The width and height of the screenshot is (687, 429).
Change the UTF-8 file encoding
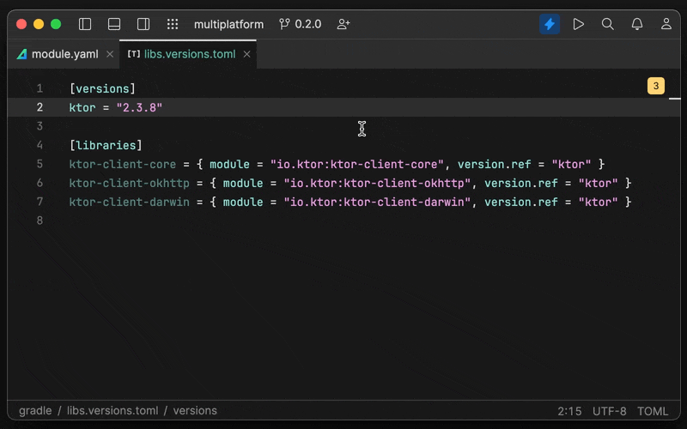tap(610, 411)
